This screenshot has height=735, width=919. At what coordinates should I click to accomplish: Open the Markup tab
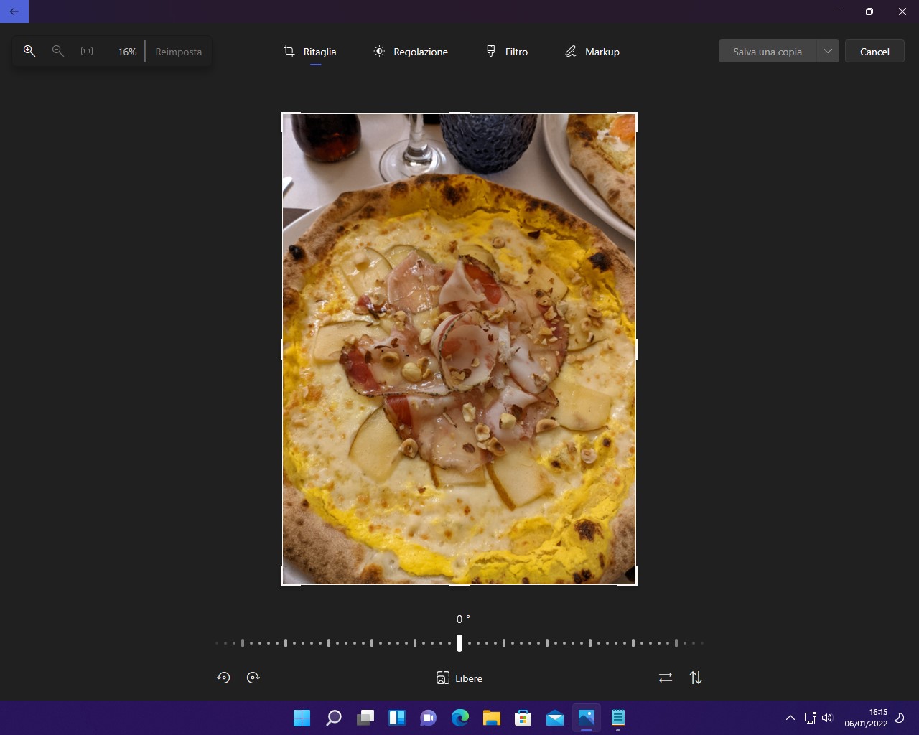pos(592,52)
